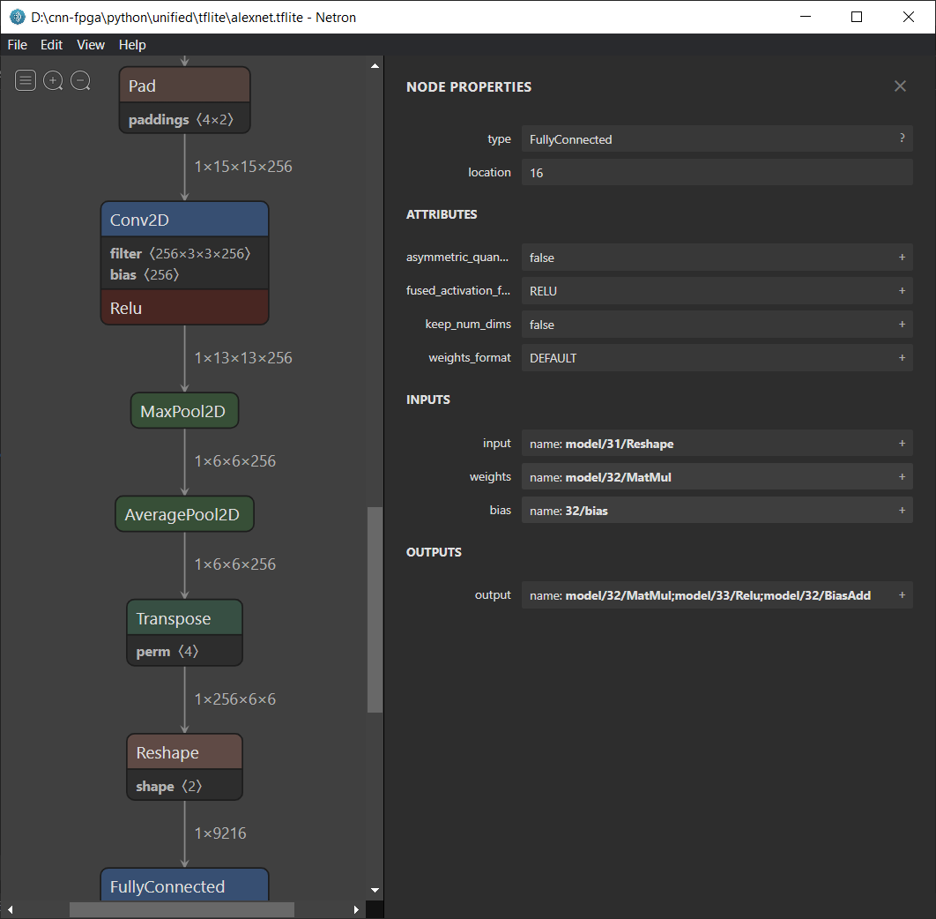Open the View menu

90,45
